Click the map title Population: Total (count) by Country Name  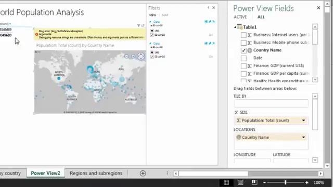(x=75, y=45)
